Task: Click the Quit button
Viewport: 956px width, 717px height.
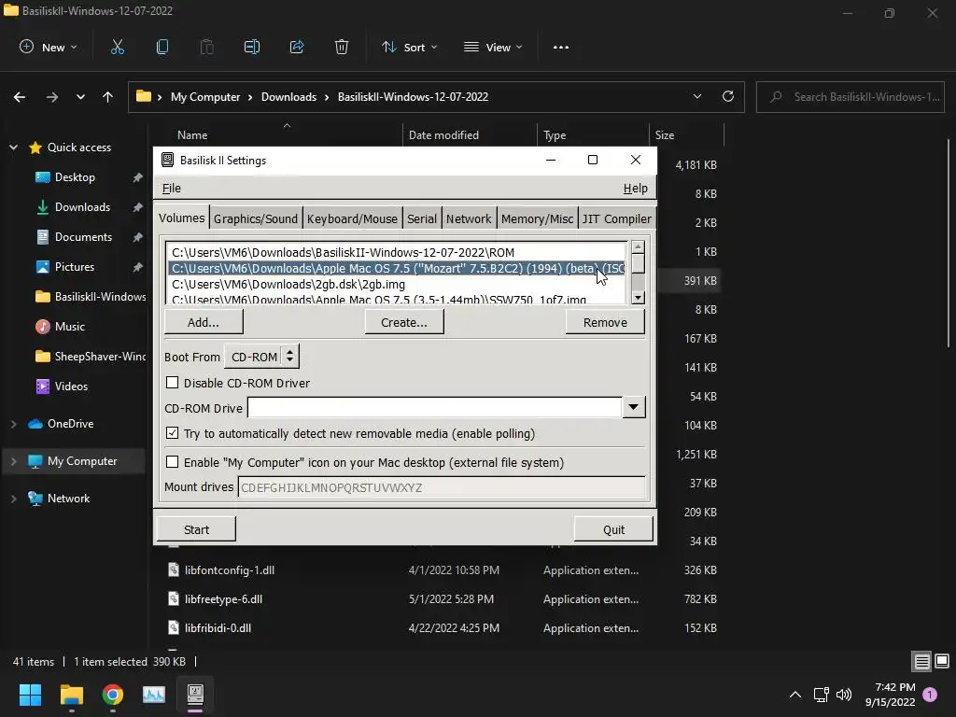Action: point(613,529)
